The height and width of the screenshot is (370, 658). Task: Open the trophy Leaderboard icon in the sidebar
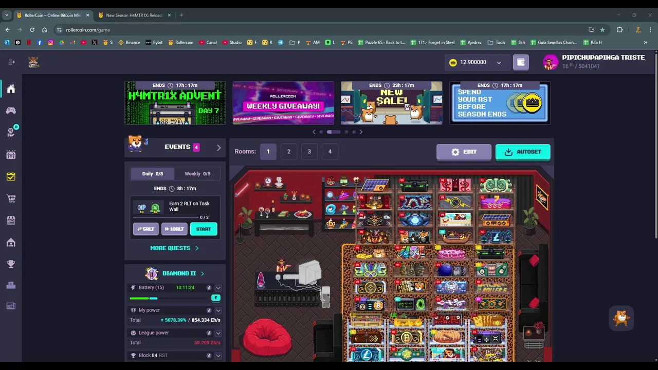tap(11, 264)
